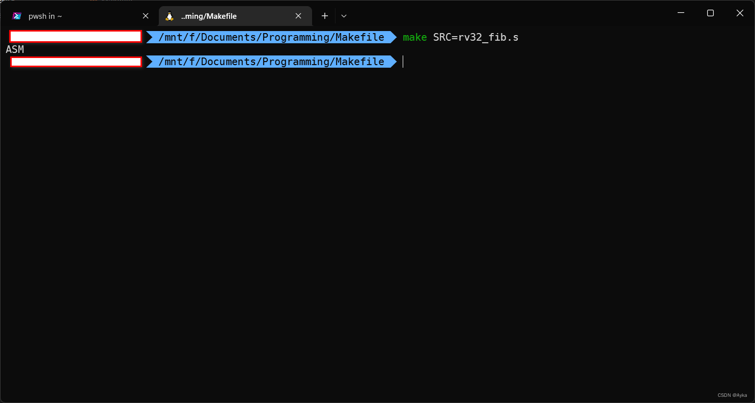Click the PowerShell icon on first tab

17,16
